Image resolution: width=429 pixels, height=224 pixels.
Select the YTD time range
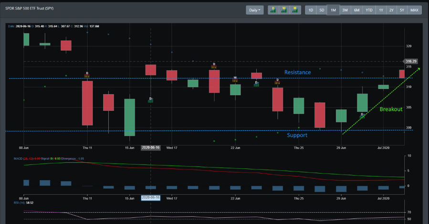coord(369,10)
